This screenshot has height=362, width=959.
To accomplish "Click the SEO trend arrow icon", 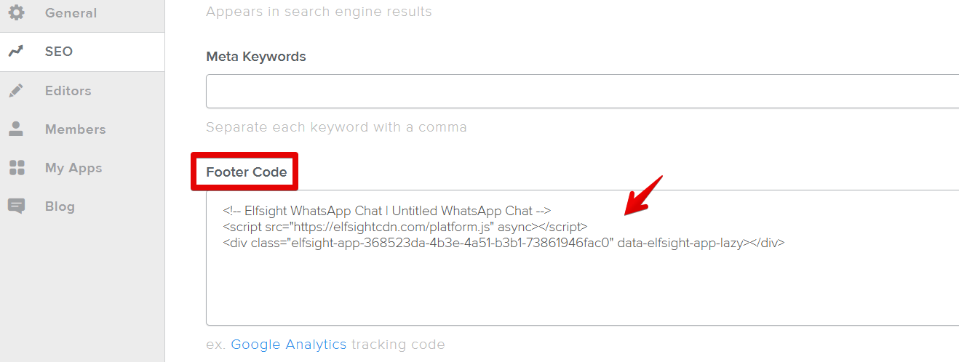I will [x=16, y=52].
